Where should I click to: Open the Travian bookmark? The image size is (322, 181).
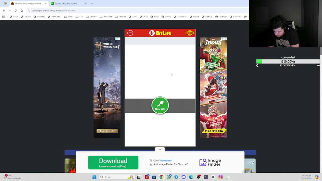coord(26,17)
